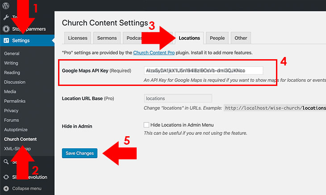Click the Location URL Base field

[x=178, y=98]
